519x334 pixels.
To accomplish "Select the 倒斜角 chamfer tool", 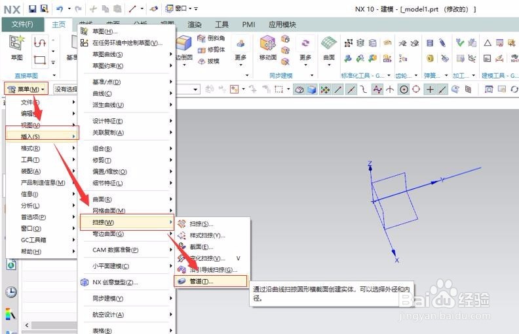I will click(x=211, y=39).
